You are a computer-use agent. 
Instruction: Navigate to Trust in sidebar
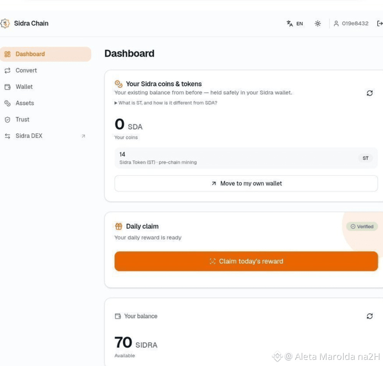pos(45,120)
